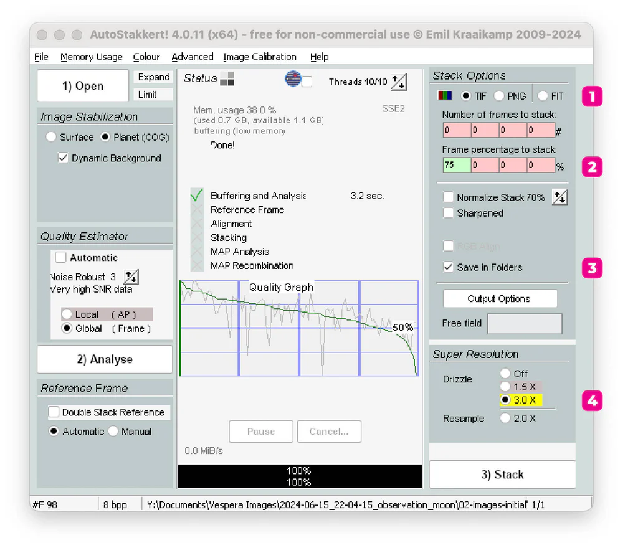This screenshot has height=558, width=638.
Task: Open the Advanced menu
Action: coord(193,57)
